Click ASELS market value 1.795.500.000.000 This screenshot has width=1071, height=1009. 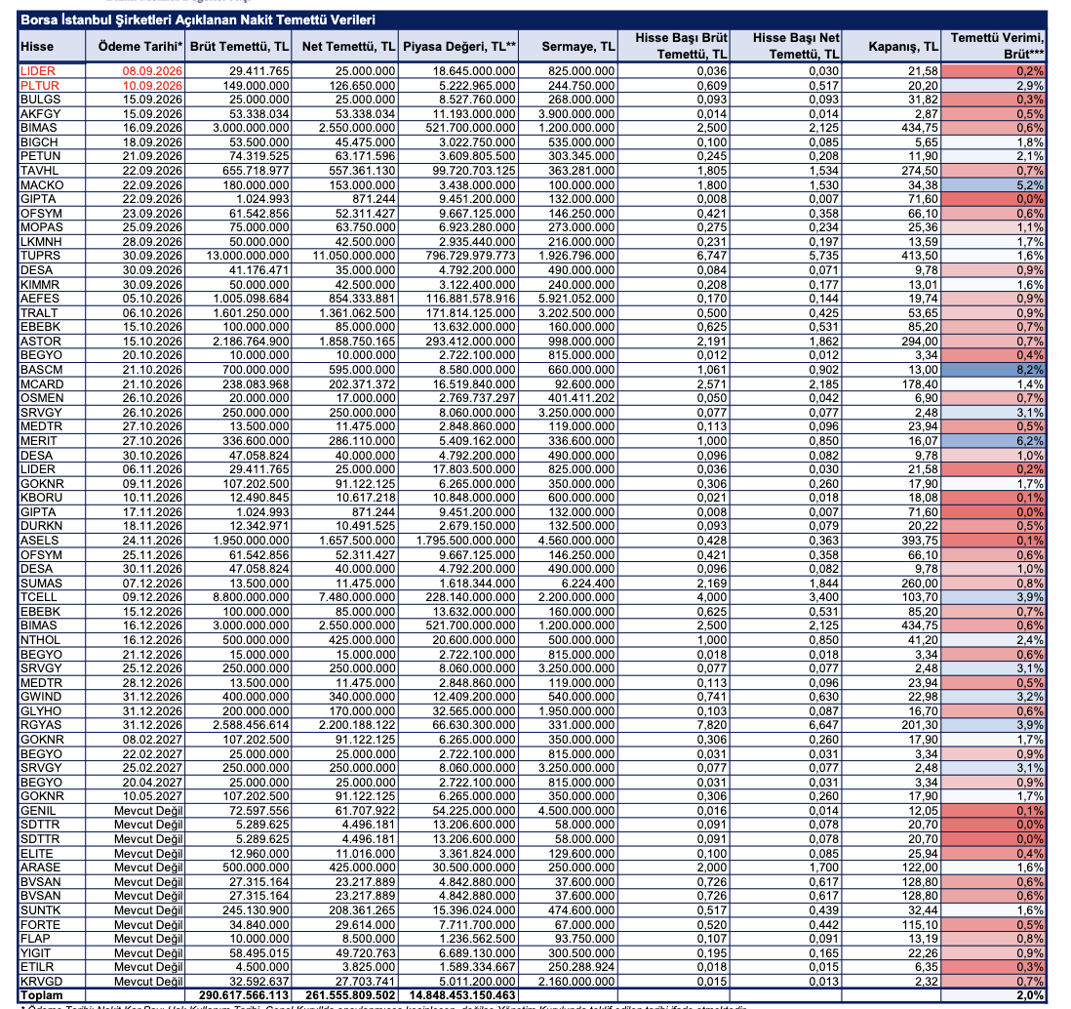point(466,541)
